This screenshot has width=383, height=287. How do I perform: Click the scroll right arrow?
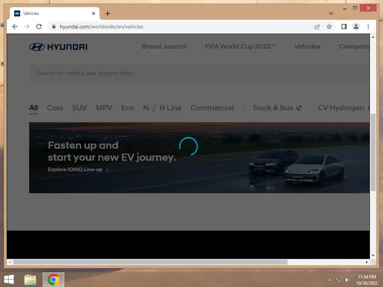(367, 262)
